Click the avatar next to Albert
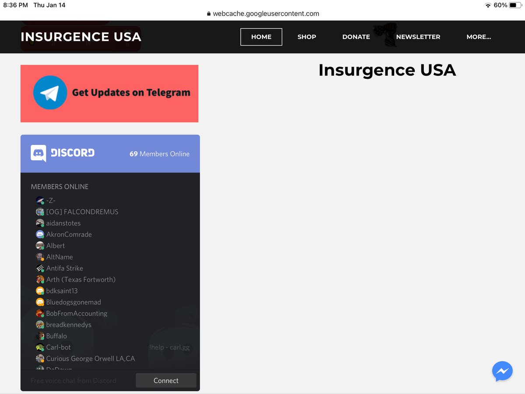Viewport: 525px width, 394px height. [40, 246]
